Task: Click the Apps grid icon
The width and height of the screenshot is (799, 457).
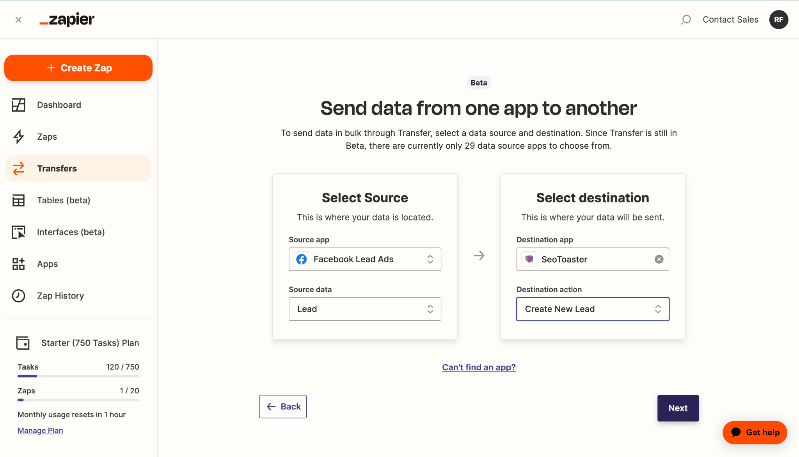Action: (19, 264)
